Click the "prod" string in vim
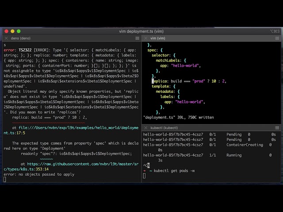 tap(199, 81)
